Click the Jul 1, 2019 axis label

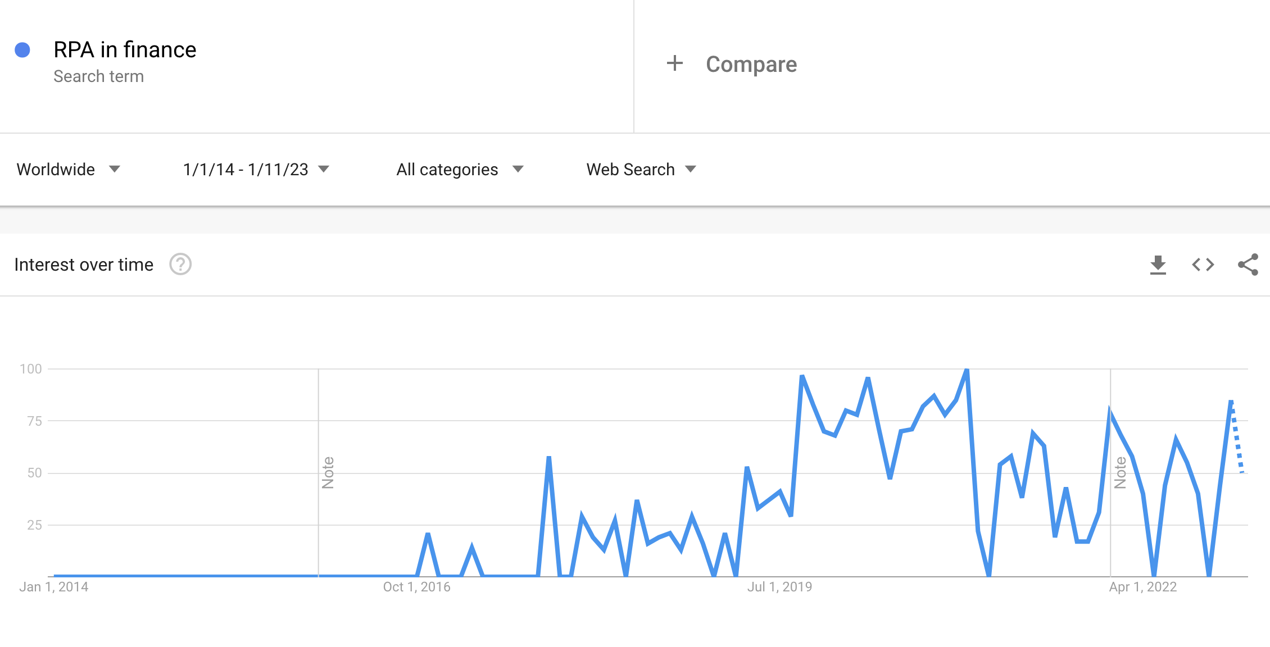point(779,587)
